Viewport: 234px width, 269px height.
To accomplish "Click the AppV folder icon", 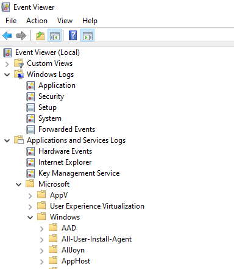I will pyautogui.click(x=41, y=195).
